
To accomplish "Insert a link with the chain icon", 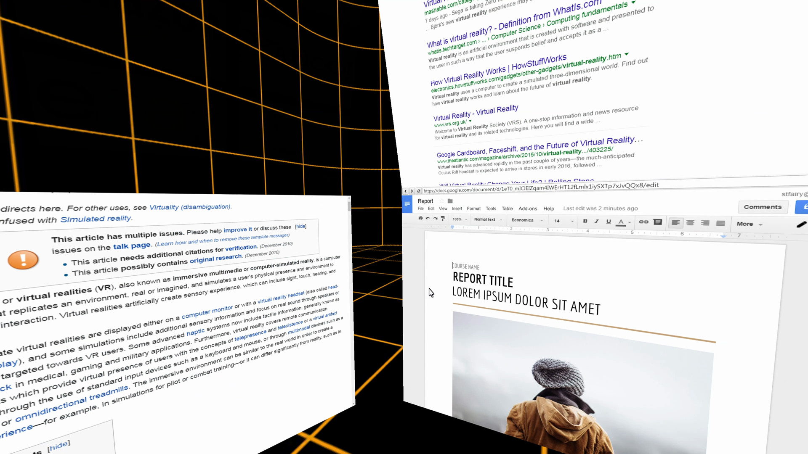I will point(643,222).
